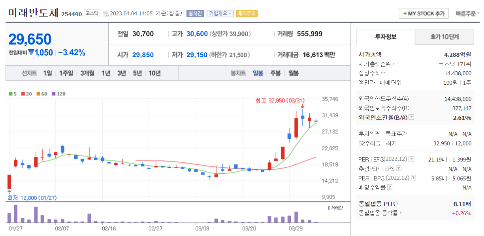Click the 상장주식수 value 14,438,000
484x236 pixels.
[x=458, y=73]
